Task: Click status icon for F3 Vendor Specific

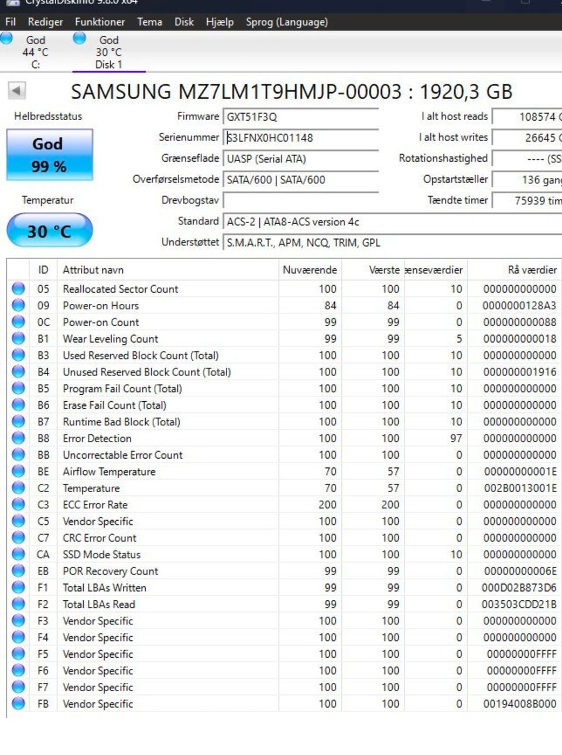Action: 19,620
